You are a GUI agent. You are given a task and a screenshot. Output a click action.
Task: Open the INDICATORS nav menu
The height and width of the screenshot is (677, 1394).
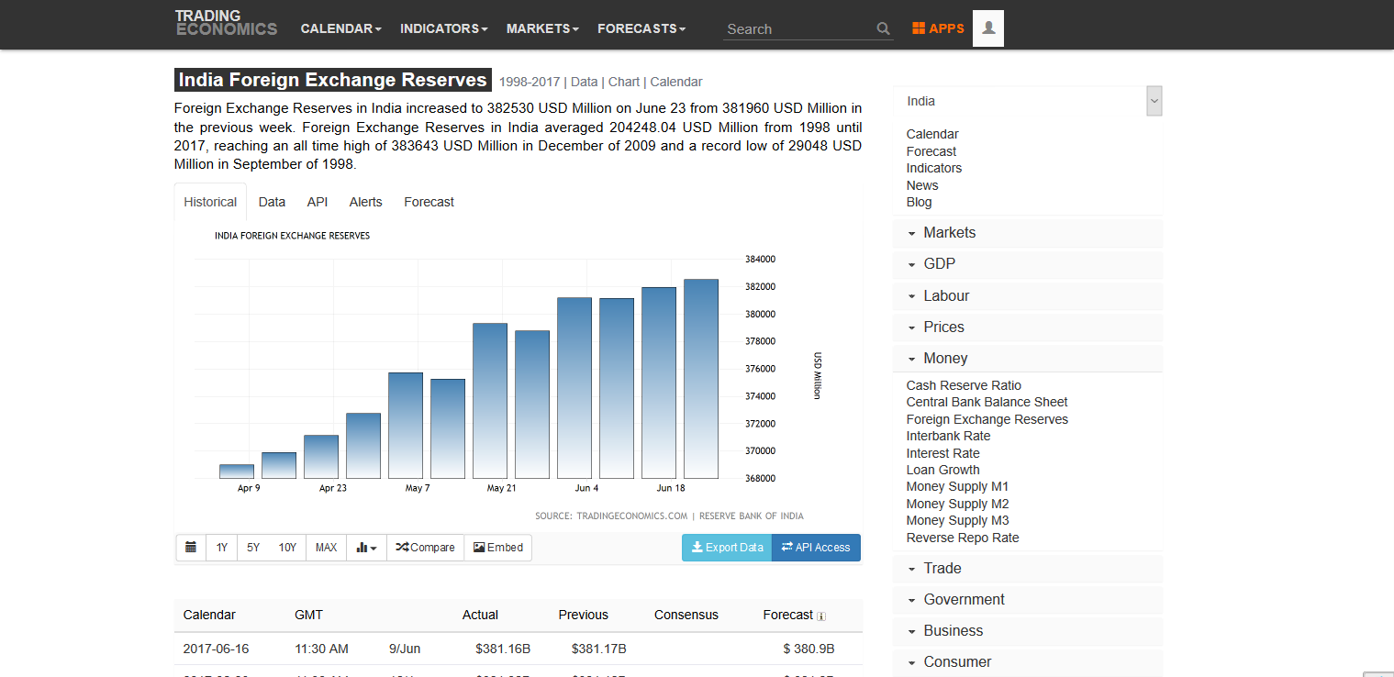click(x=444, y=28)
